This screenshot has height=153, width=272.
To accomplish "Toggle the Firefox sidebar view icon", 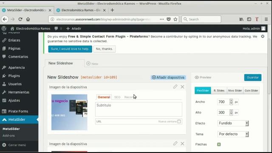I will click(x=249, y=19).
